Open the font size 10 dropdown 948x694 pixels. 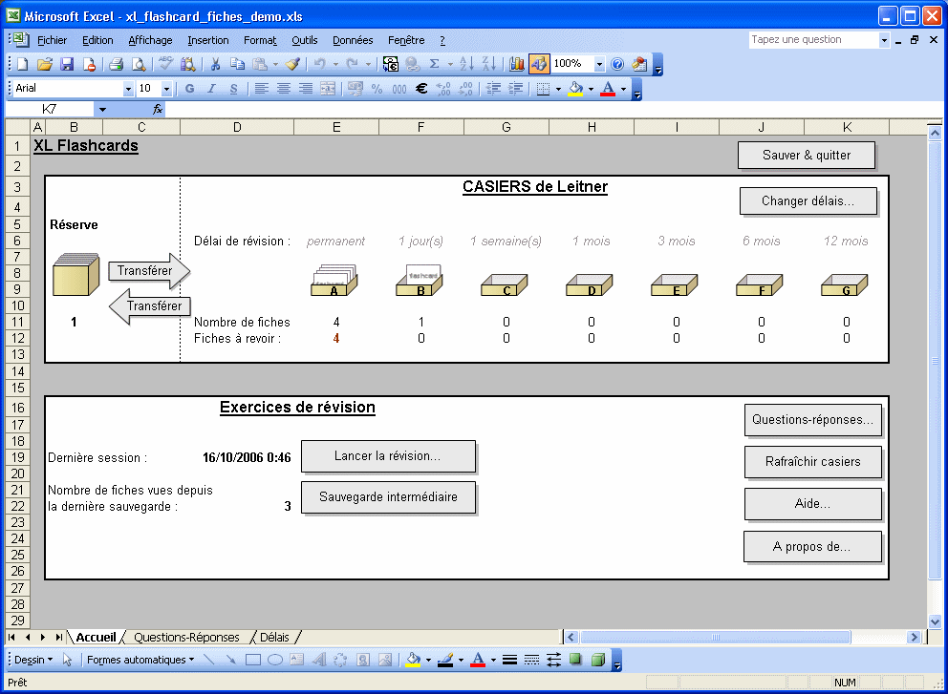pyautogui.click(x=167, y=89)
